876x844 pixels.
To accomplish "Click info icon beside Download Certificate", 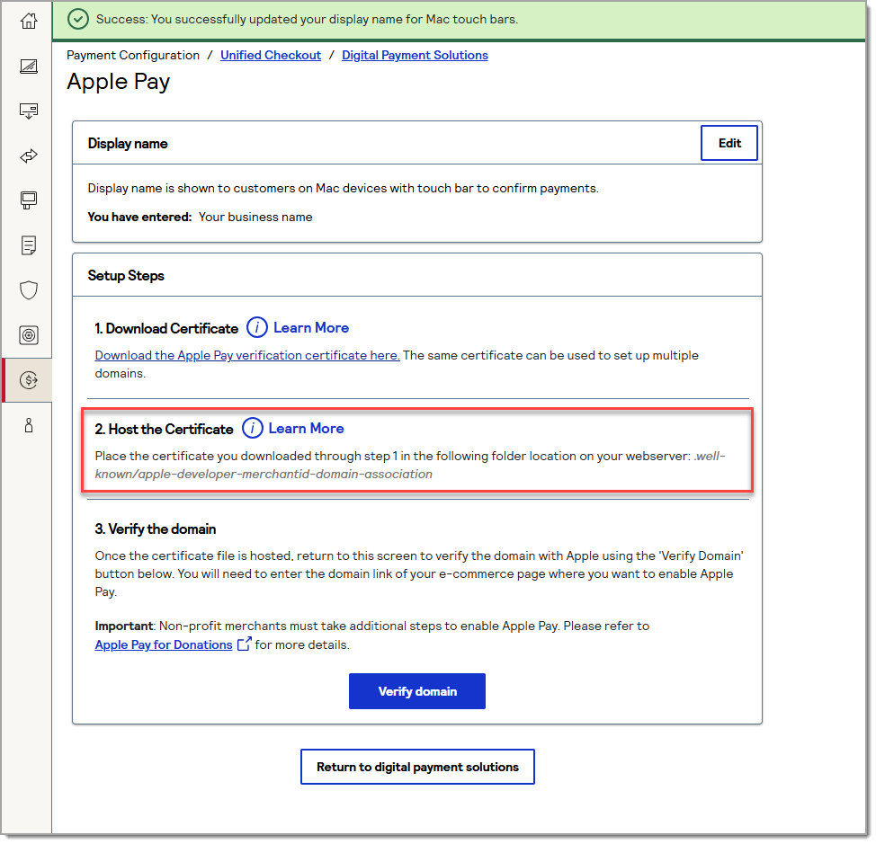I will point(257,328).
